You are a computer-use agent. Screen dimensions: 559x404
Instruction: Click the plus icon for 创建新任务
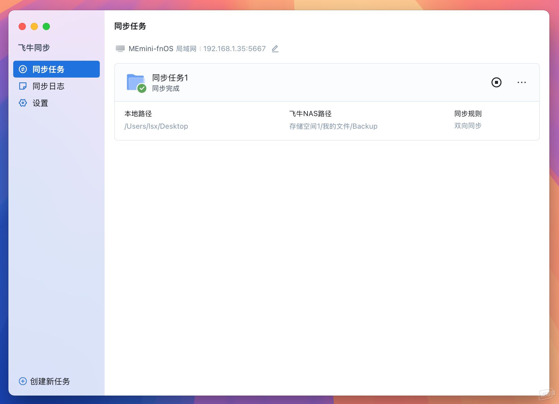[23, 381]
